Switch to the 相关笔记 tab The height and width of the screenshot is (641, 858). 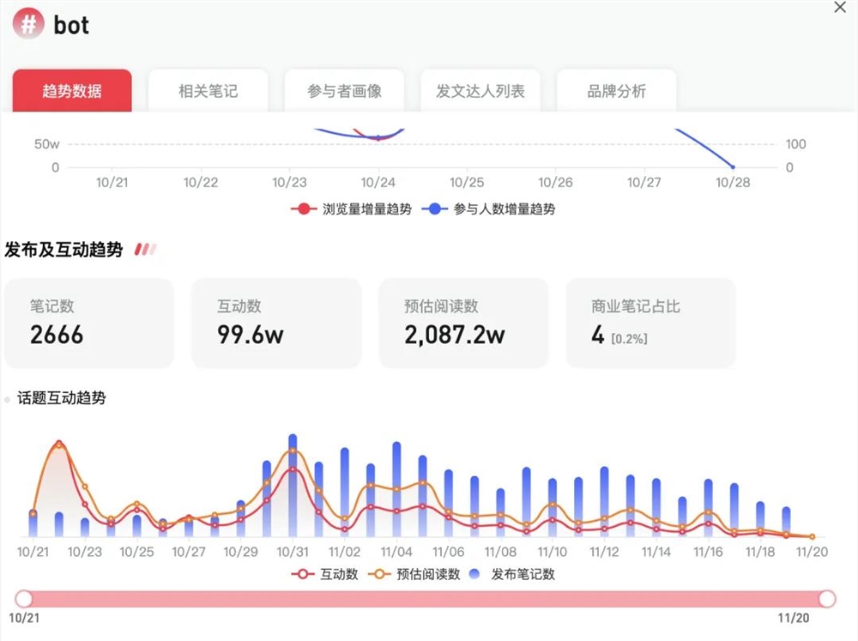click(208, 89)
